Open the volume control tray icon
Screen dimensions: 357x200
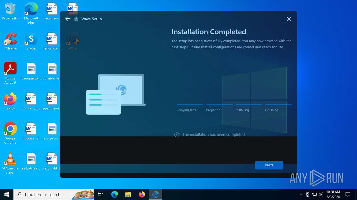point(321,194)
